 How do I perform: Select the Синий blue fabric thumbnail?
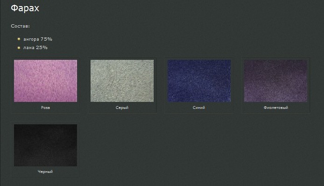199,81
